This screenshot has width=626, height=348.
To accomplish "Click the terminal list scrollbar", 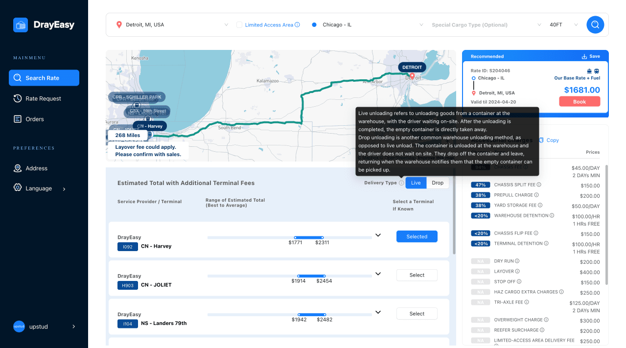I will [455, 211].
